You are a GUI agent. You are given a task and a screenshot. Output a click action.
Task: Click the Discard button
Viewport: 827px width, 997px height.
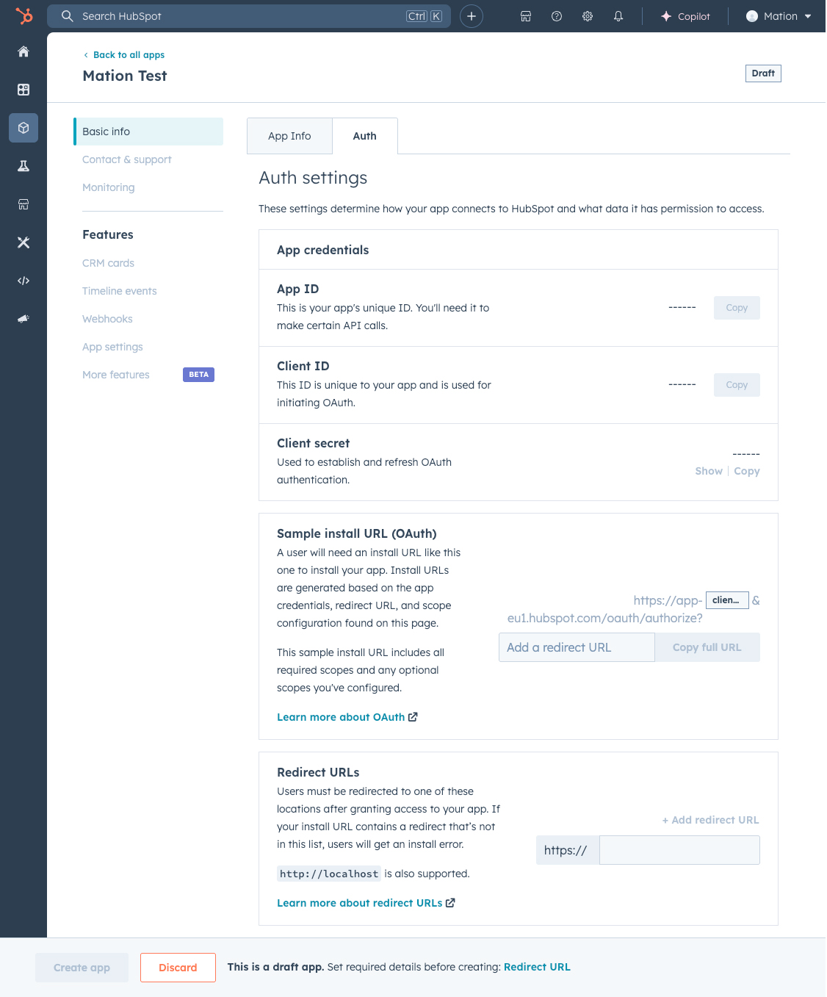pyautogui.click(x=178, y=968)
